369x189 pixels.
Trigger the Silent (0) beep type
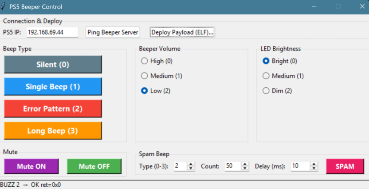tap(53, 65)
